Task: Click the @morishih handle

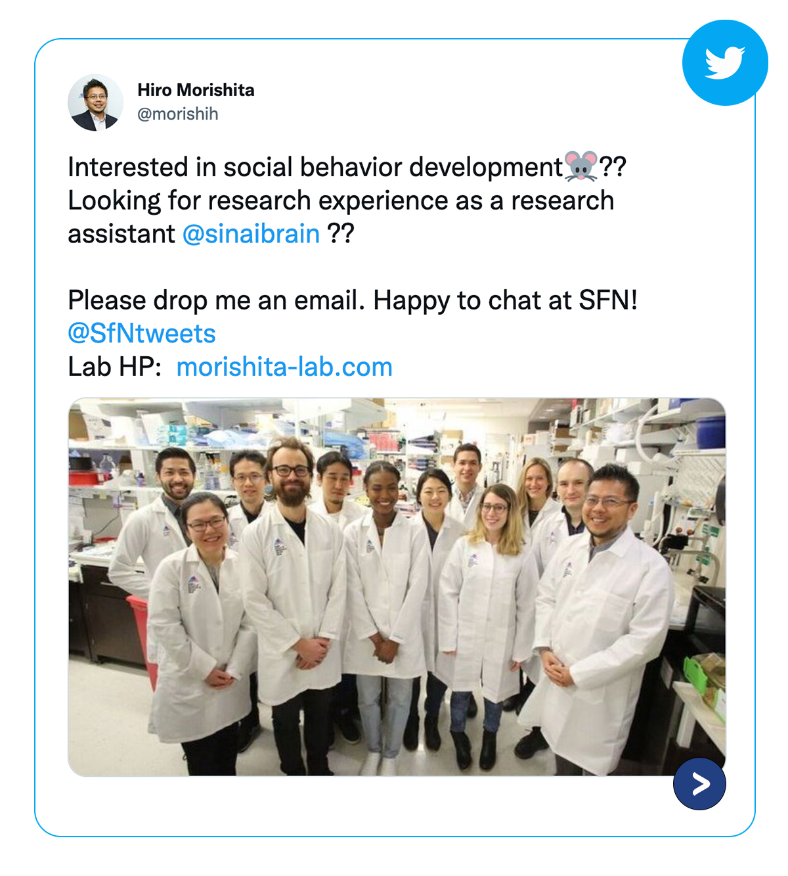Action: 177,114
